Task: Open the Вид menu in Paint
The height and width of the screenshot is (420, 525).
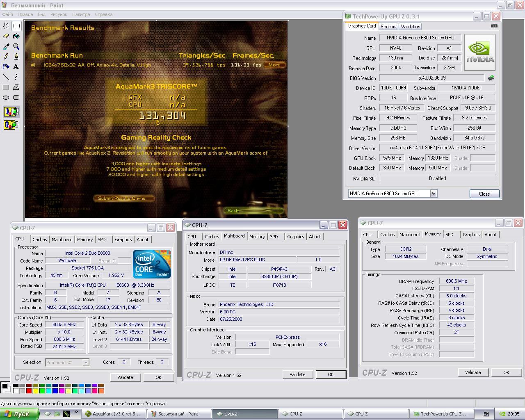Action: click(41, 14)
